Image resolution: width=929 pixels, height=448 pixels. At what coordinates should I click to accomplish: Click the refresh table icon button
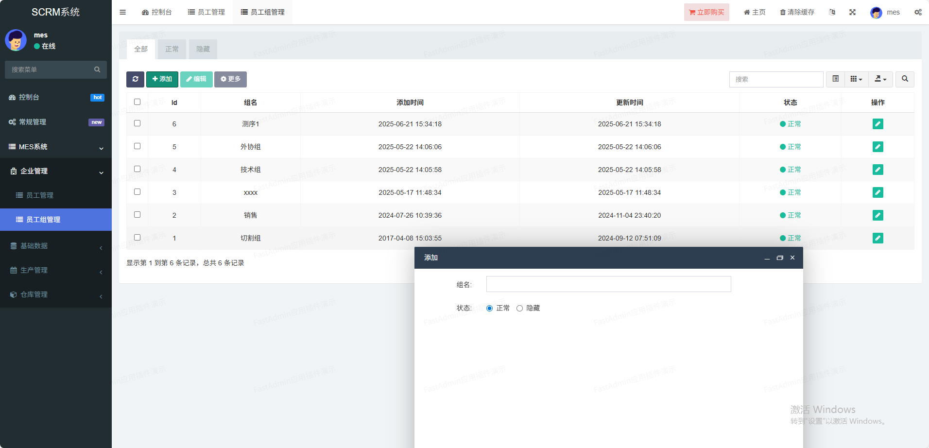click(135, 79)
